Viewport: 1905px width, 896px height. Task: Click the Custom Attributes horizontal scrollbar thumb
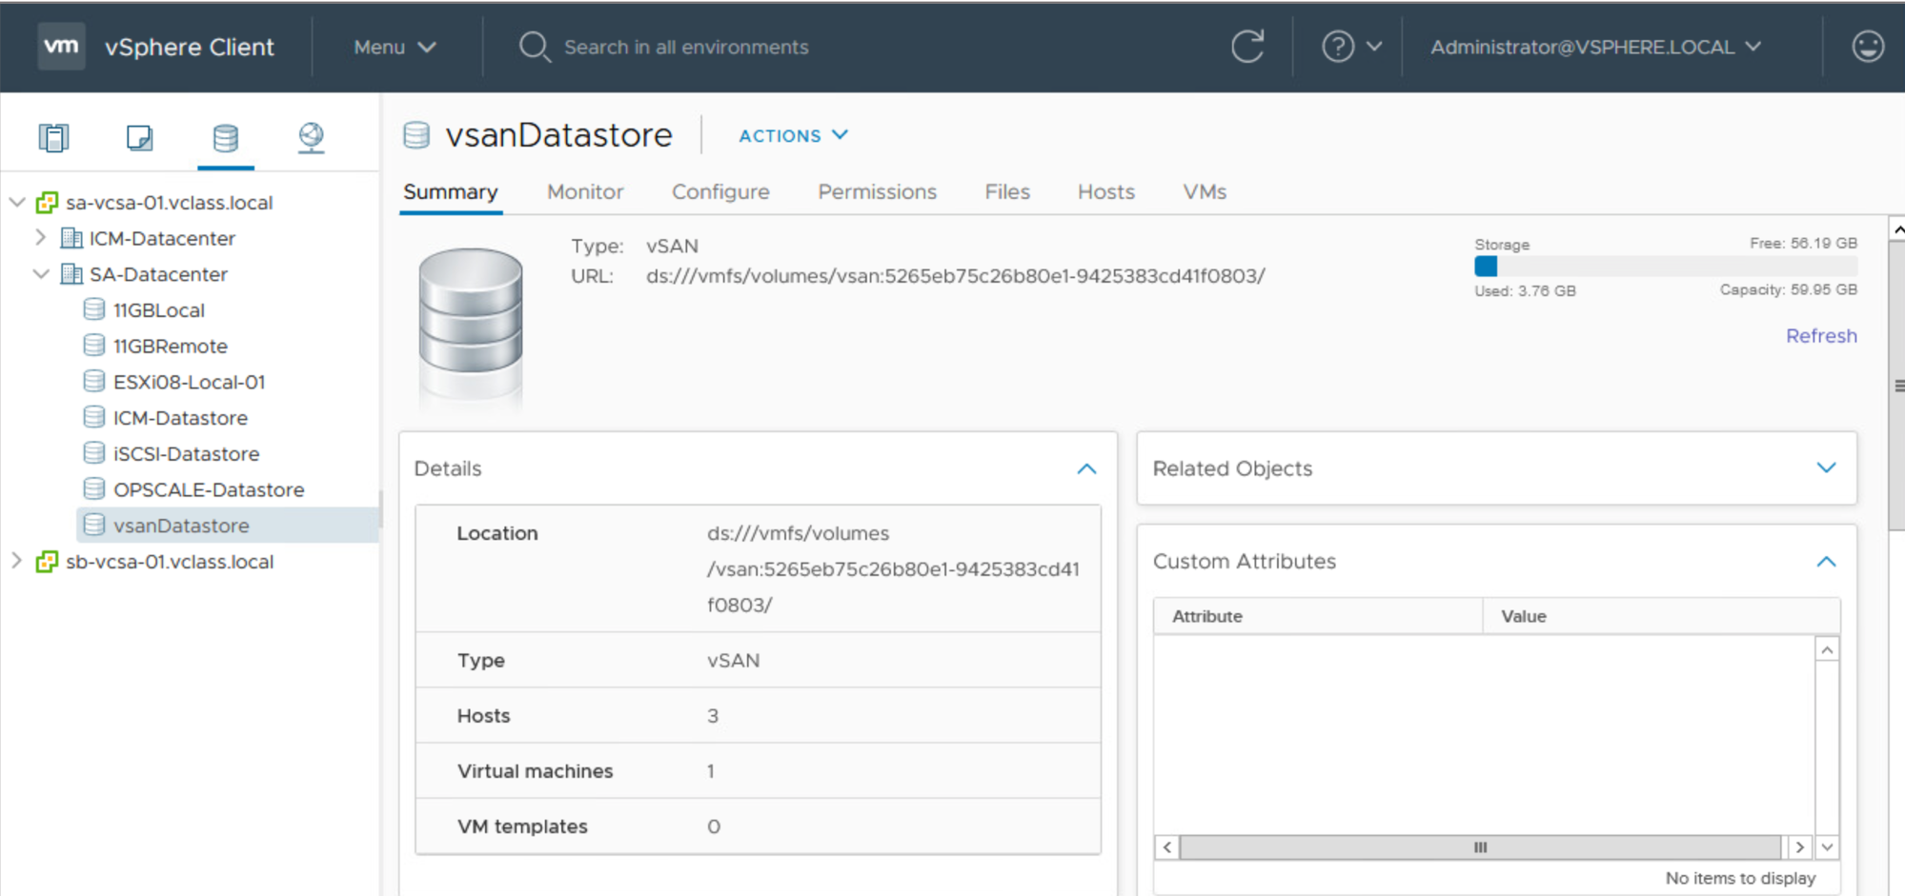coord(1480,847)
